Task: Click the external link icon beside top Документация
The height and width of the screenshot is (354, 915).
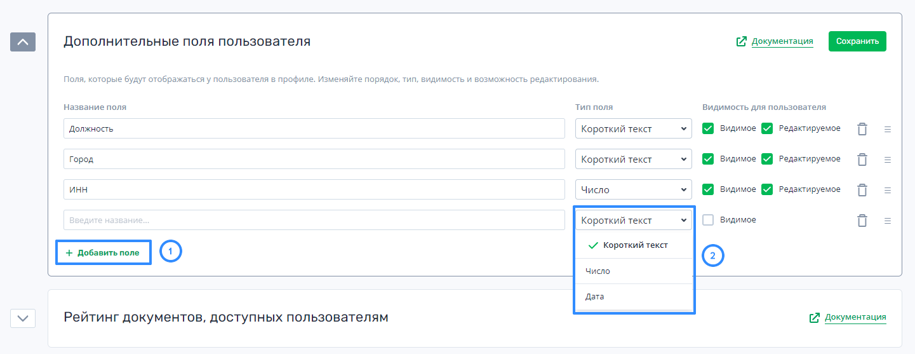Action: 741,41
